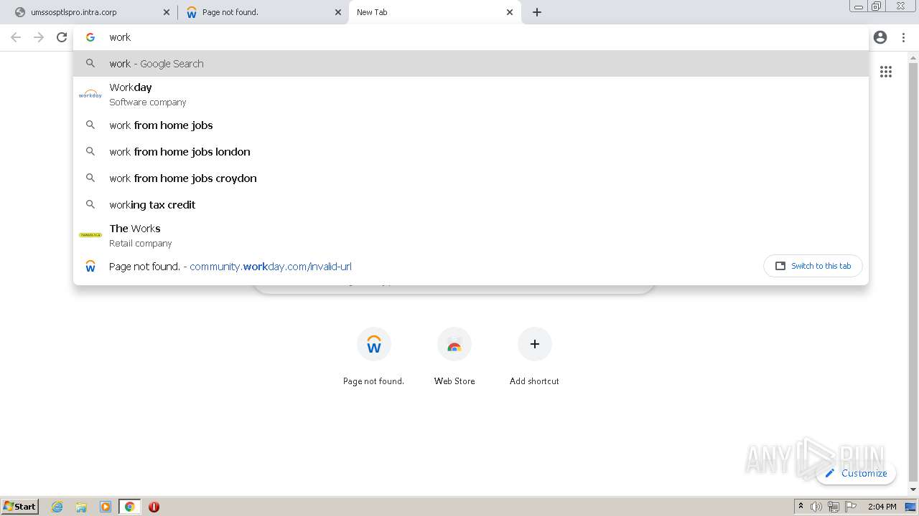Close the New Tab tab
Viewport: 919px width, 516px height.
point(510,12)
